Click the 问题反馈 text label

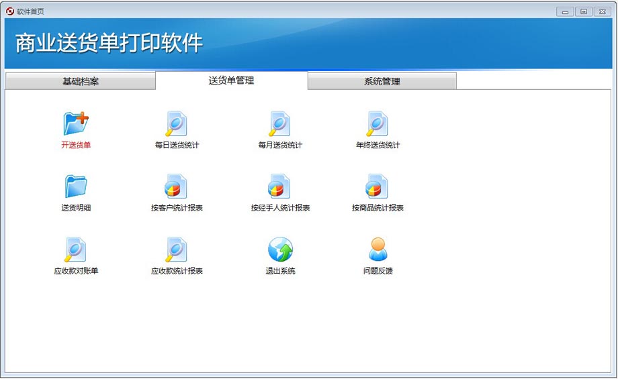click(378, 271)
